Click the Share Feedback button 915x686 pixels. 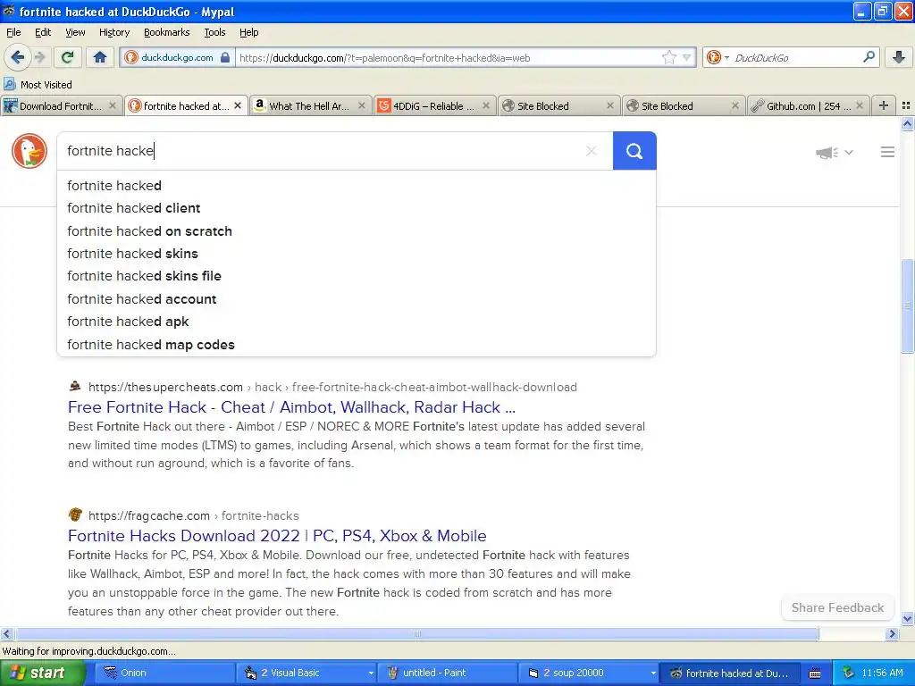pyautogui.click(x=837, y=607)
